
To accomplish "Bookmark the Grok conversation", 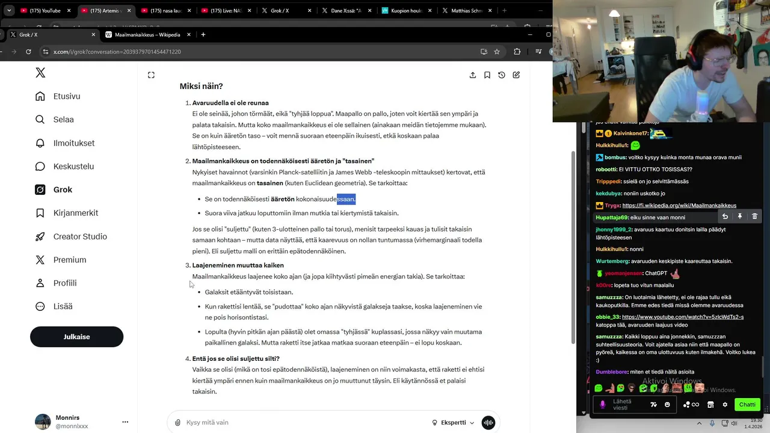I will click(487, 75).
